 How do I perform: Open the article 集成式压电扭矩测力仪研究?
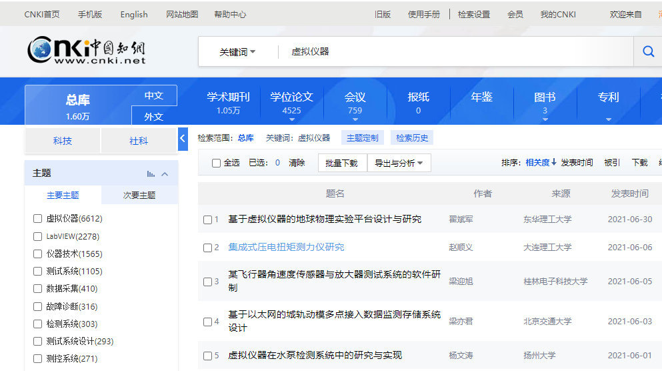click(286, 247)
